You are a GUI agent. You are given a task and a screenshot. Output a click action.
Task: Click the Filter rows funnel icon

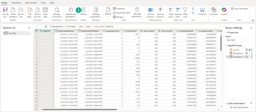(x=185, y=10)
